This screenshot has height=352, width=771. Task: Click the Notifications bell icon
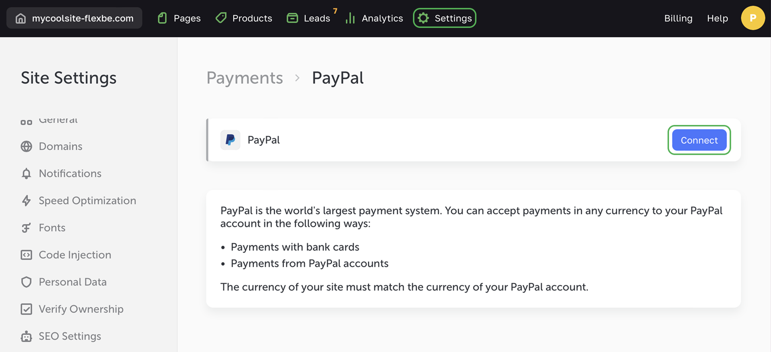27,174
